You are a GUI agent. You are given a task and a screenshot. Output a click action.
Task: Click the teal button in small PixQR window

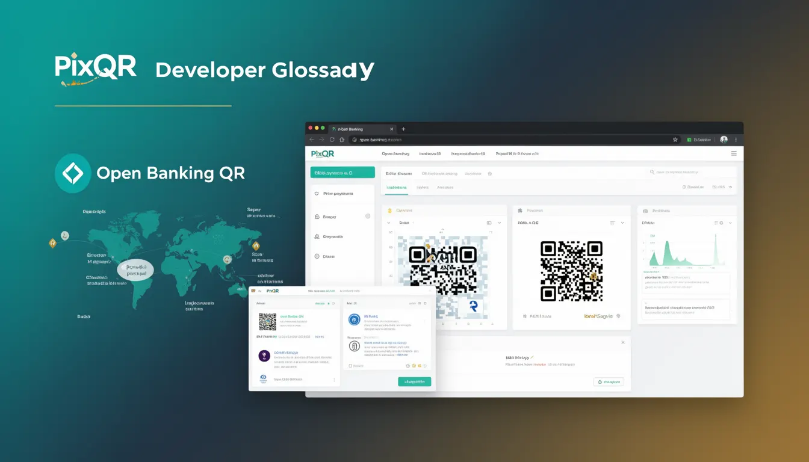coord(415,381)
